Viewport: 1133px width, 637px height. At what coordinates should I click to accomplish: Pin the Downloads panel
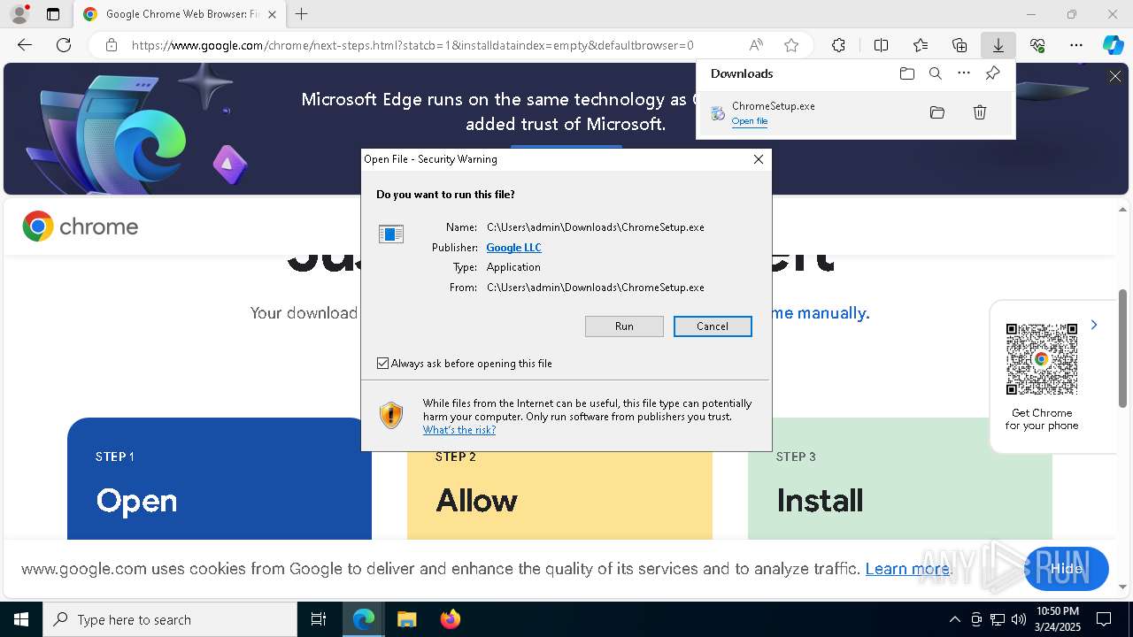tap(992, 73)
